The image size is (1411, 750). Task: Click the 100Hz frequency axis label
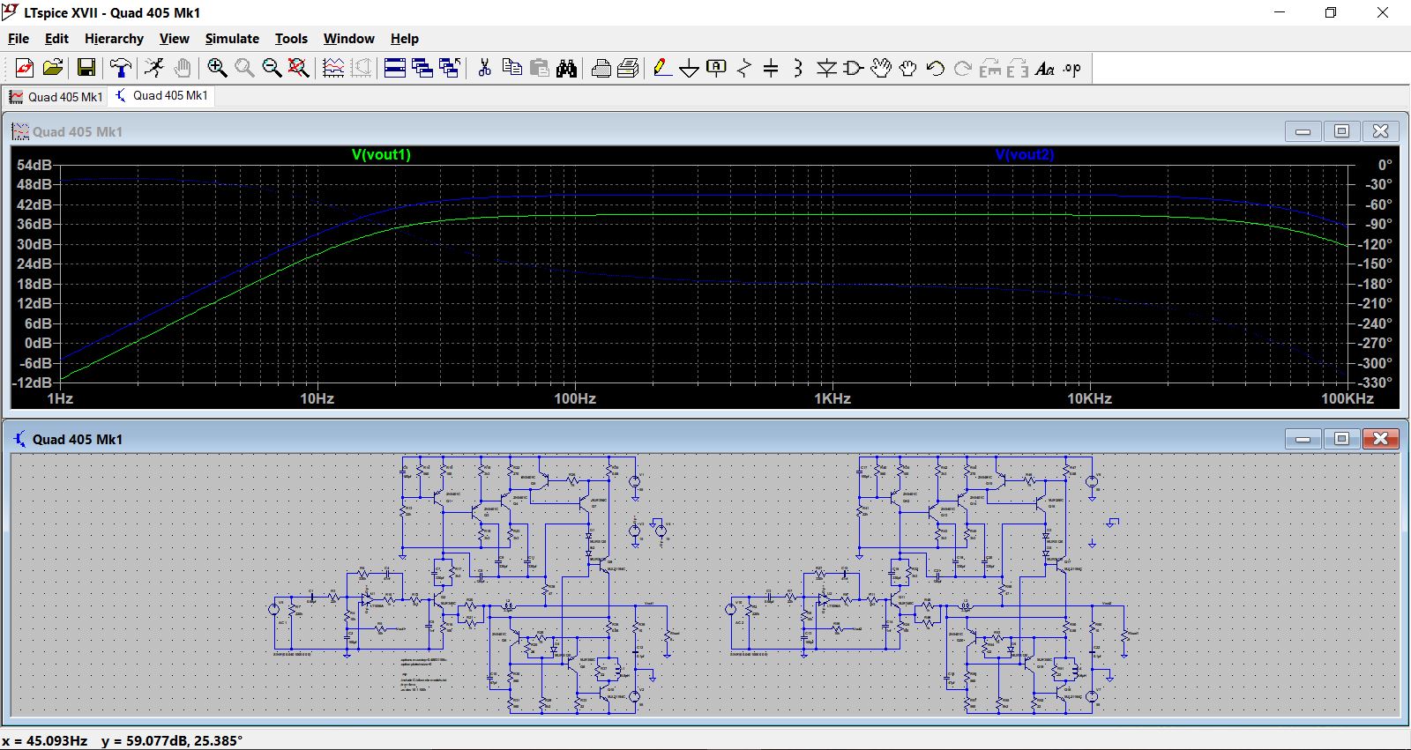pos(575,398)
